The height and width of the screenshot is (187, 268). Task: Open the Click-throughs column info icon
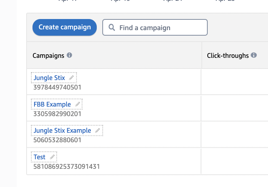(254, 55)
